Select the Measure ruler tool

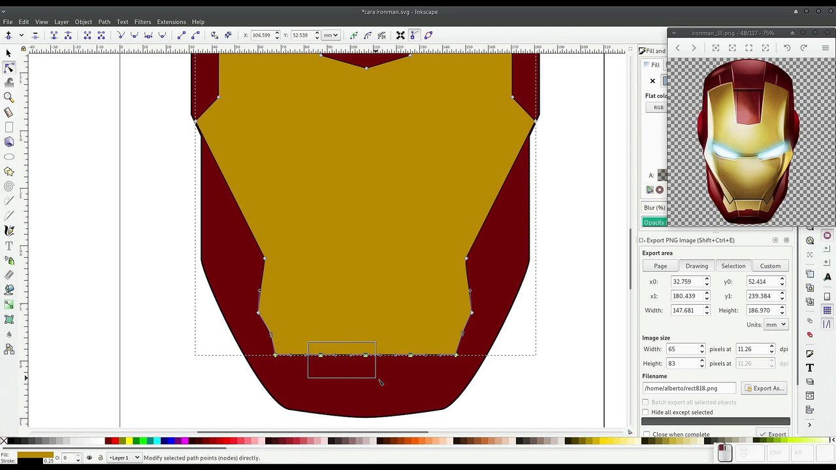click(x=8, y=112)
